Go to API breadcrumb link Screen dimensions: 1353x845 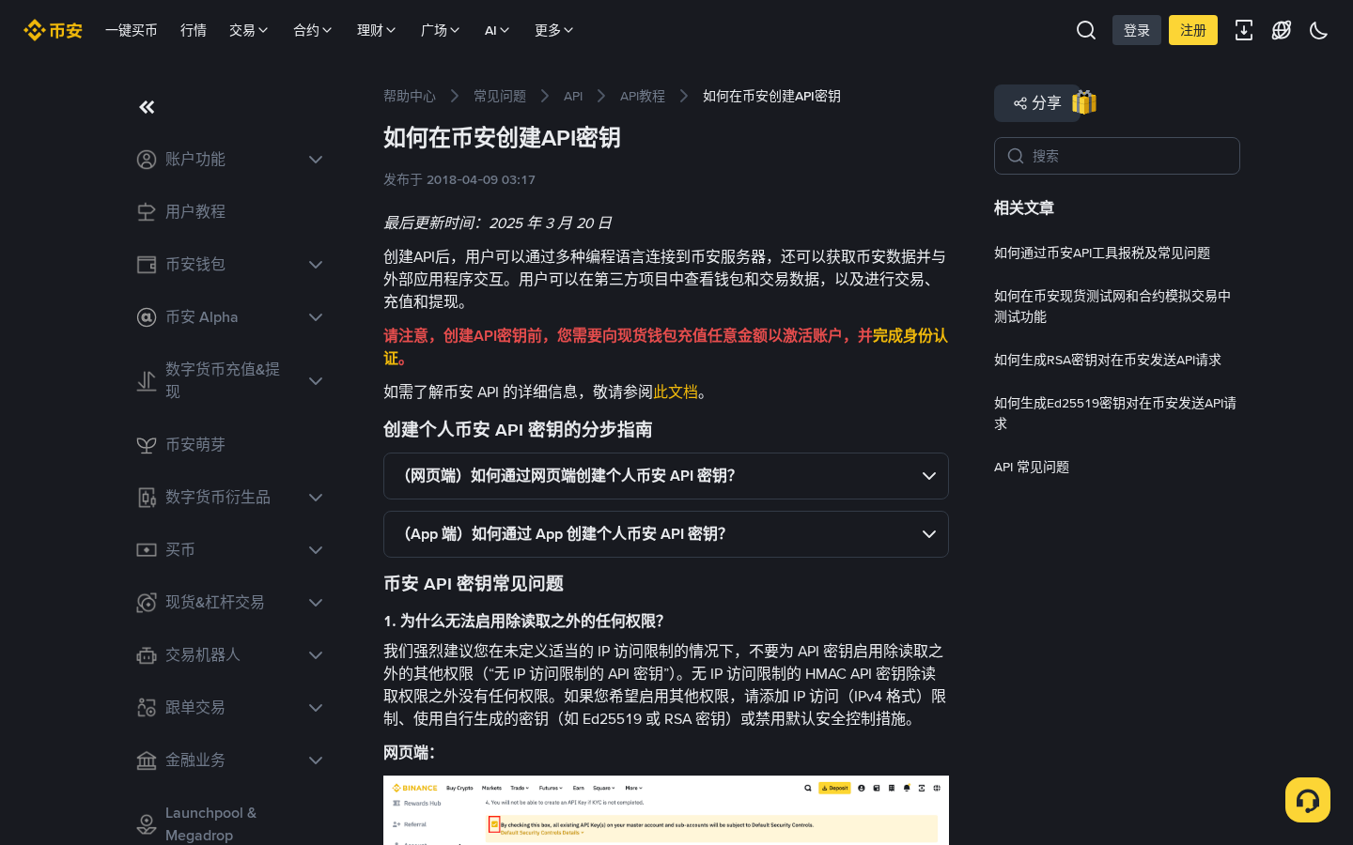point(573,96)
